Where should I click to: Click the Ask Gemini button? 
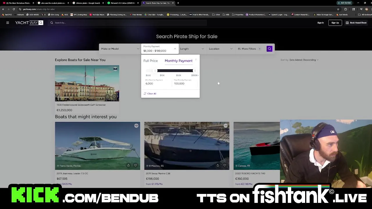344,3
